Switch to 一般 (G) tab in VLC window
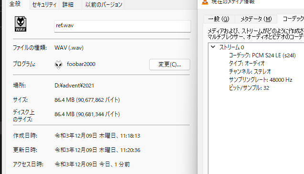The width and height of the screenshot is (304, 174). [218, 19]
